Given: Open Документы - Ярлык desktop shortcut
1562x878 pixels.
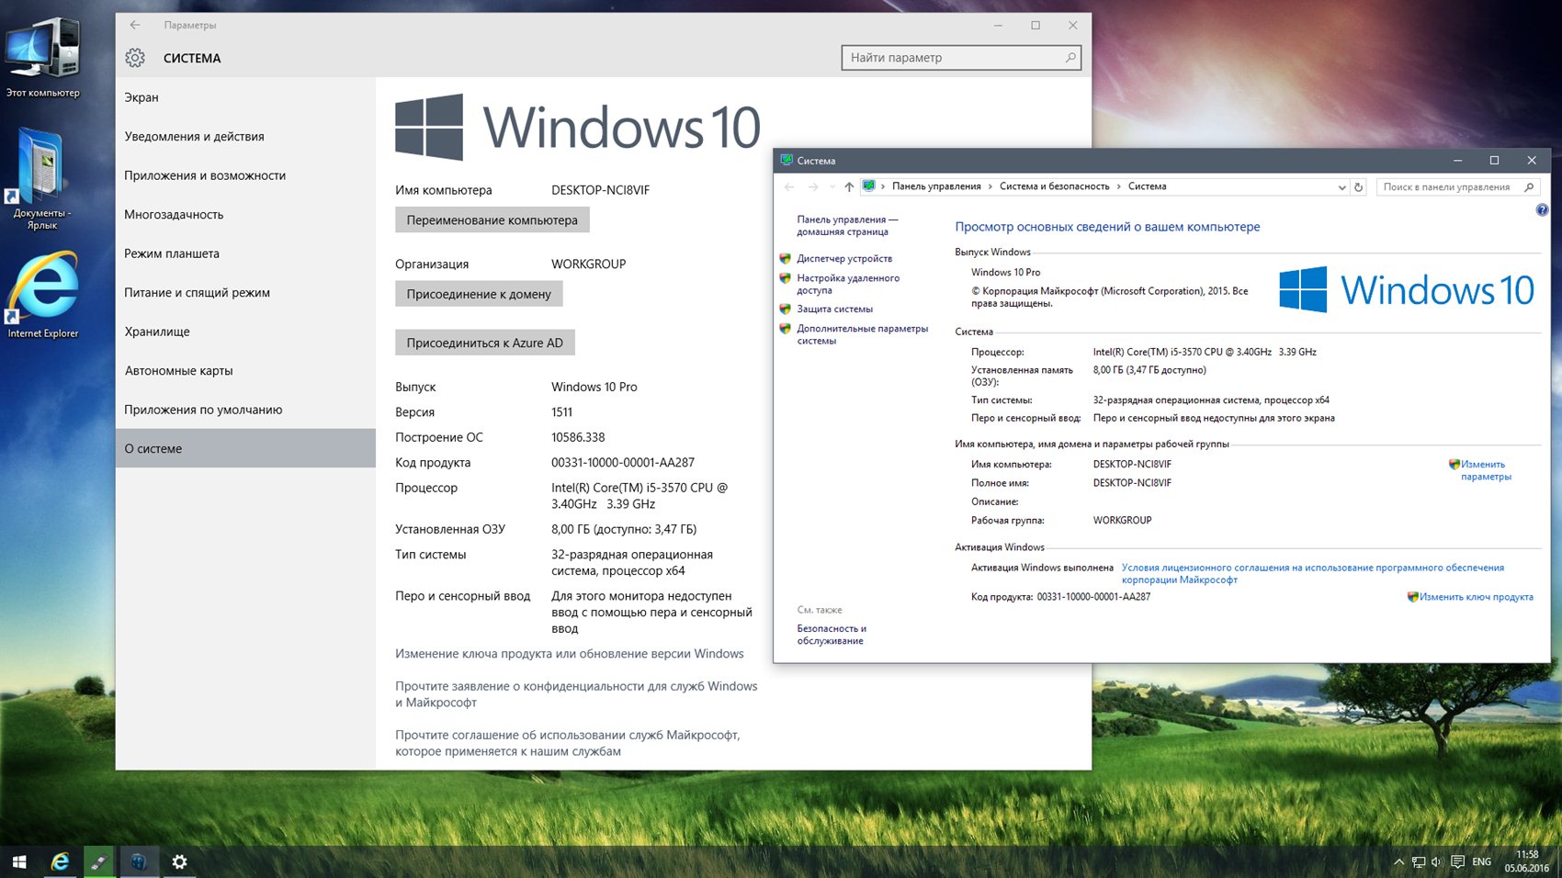Looking at the screenshot, I should [42, 180].
